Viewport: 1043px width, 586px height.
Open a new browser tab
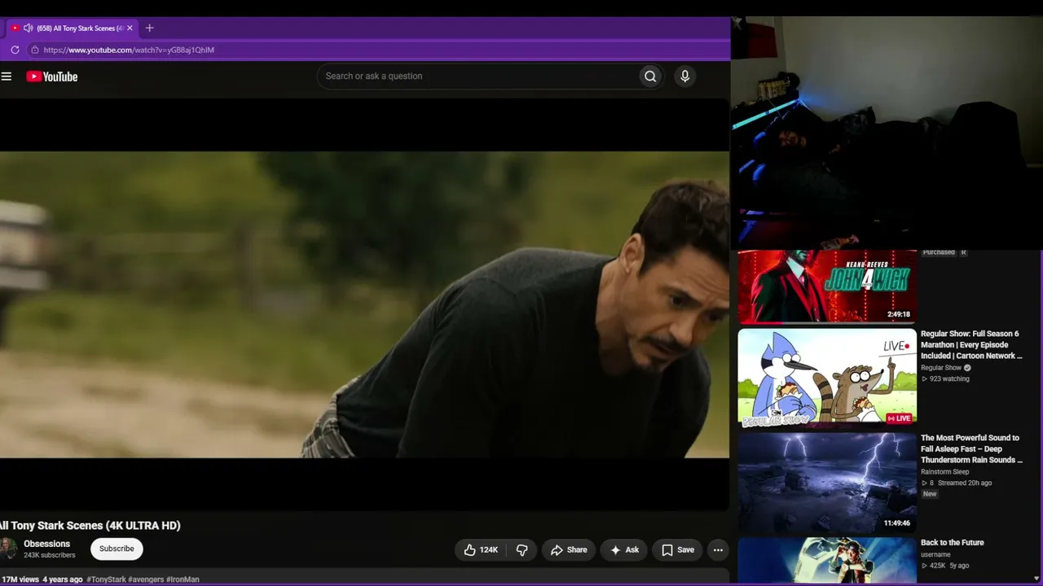(x=149, y=28)
